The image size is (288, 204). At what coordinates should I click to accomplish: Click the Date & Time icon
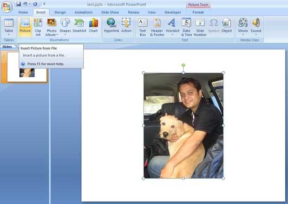tap(186, 23)
